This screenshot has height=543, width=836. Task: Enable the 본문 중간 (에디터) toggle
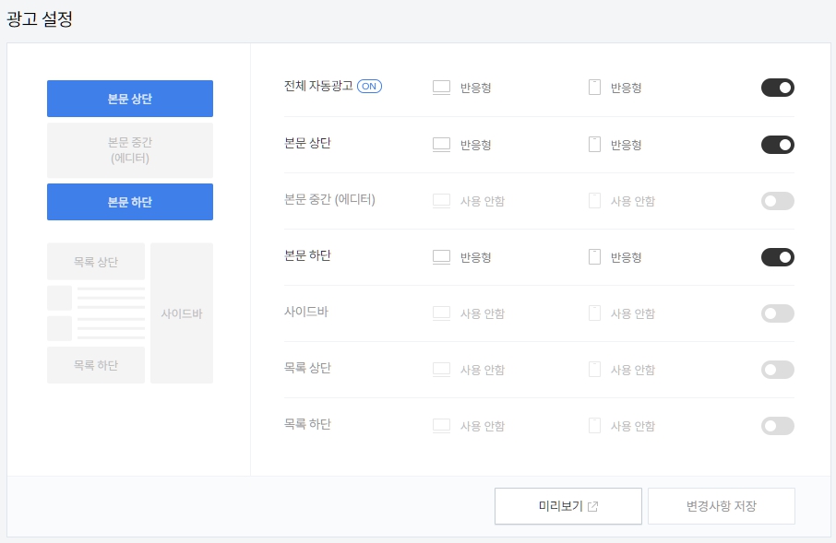tap(777, 201)
